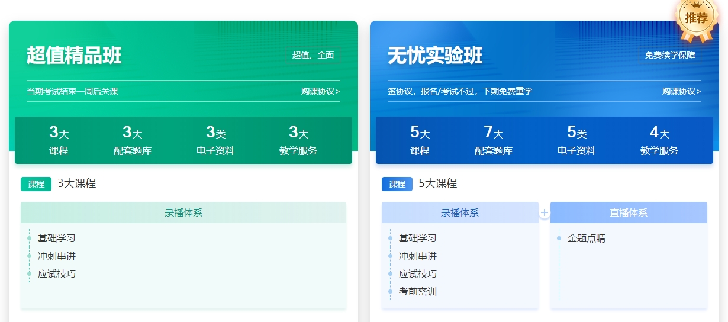This screenshot has width=728, height=322.
Task: Select green 录播体系 header in 超值精品班
Action: 183,212
